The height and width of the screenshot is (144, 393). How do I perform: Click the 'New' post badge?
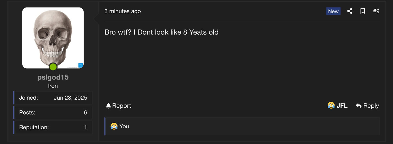tap(333, 11)
